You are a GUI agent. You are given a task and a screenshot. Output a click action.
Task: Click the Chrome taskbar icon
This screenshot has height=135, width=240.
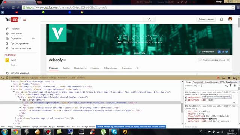coord(15,132)
